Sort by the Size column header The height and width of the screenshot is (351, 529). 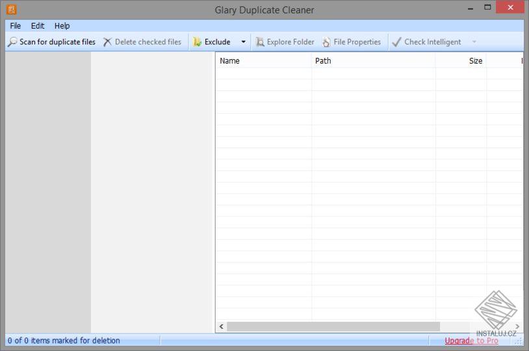[461, 60]
